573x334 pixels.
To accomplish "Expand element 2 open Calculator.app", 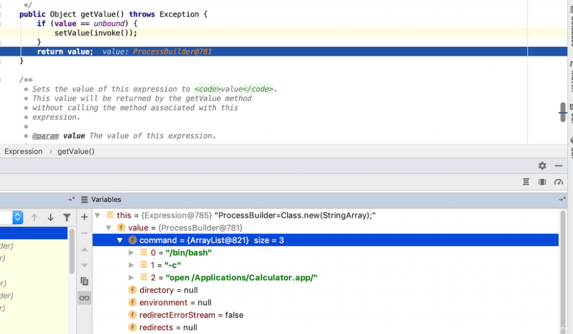I will (131, 278).
